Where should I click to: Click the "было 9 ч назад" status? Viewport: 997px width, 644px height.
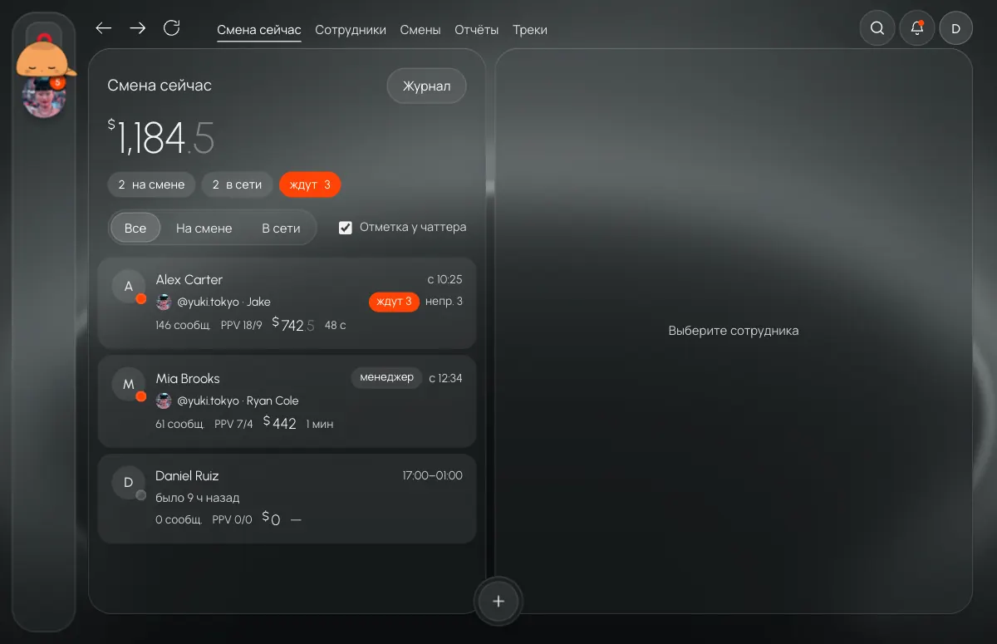click(198, 498)
